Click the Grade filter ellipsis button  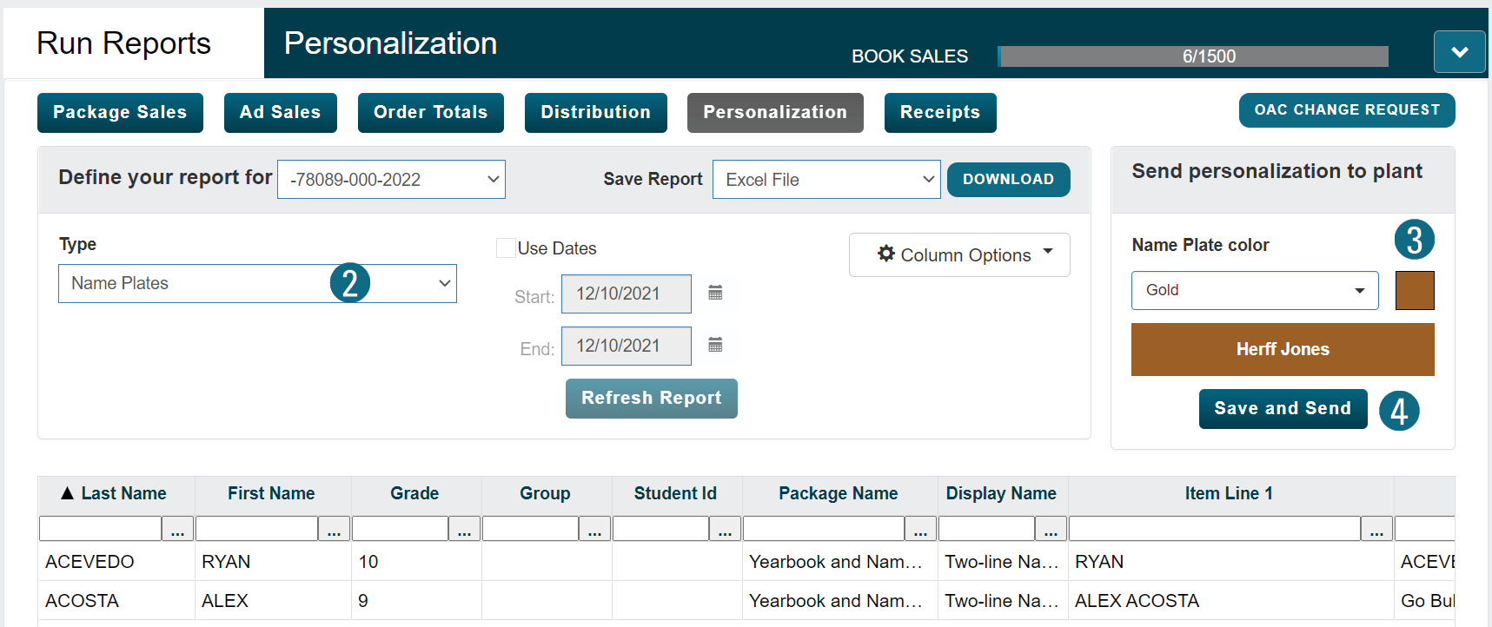pyautogui.click(x=464, y=529)
